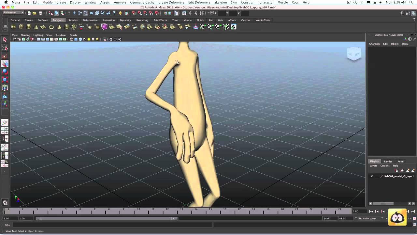
Task: Choose the Soft Modification tool
Action: click(5, 96)
